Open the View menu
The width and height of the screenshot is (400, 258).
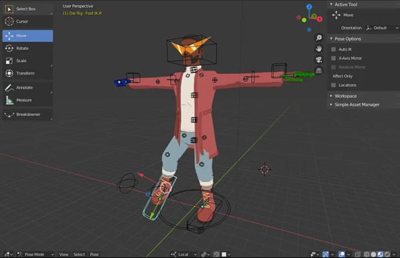point(63,254)
